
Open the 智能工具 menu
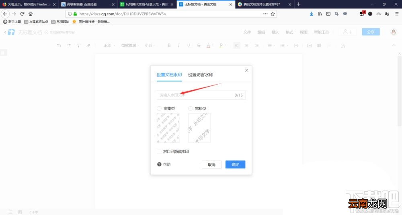point(321,32)
